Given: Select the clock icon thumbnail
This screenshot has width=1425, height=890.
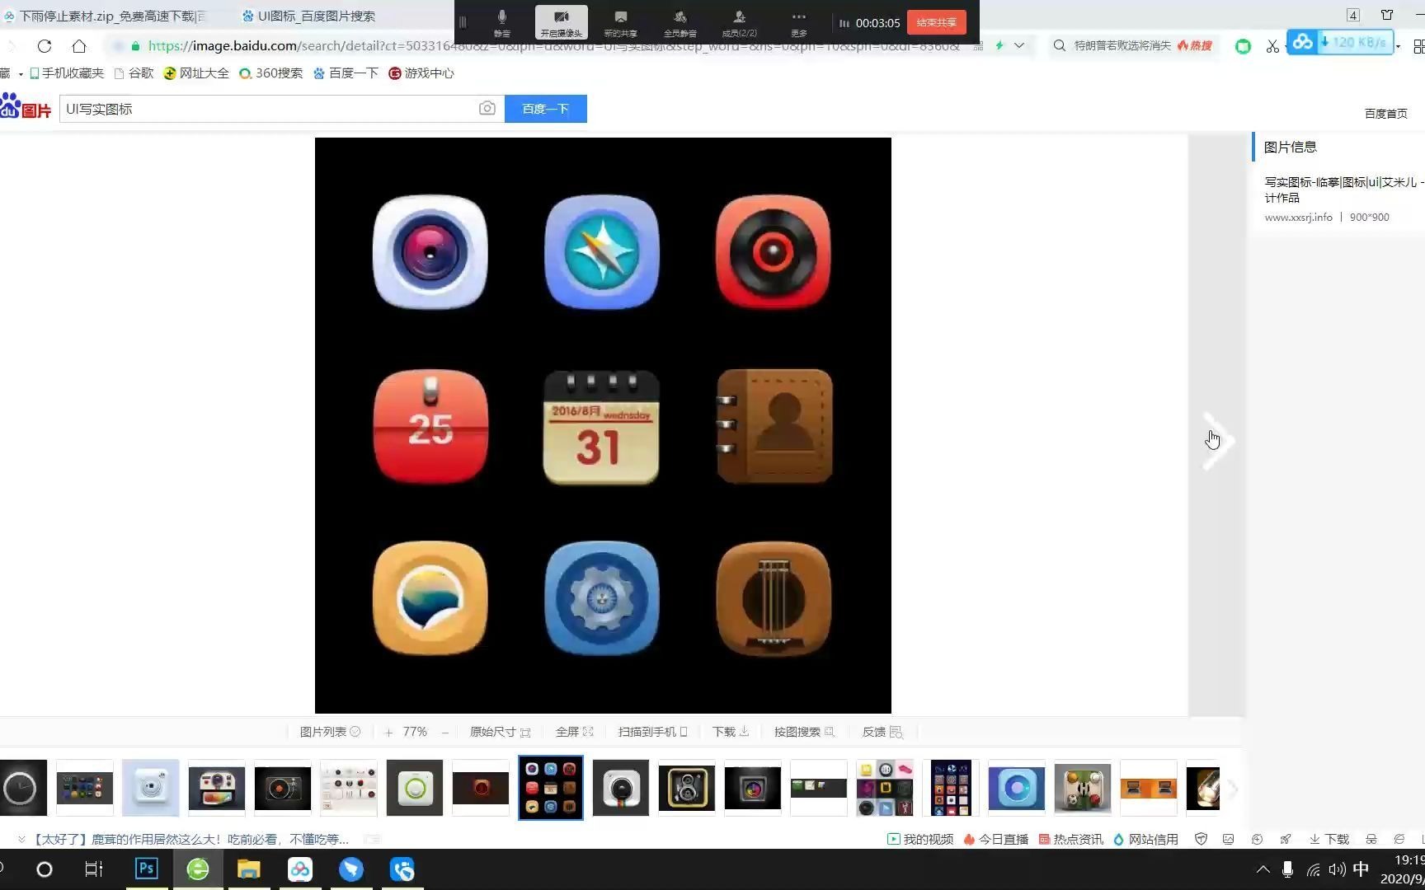Looking at the screenshot, I should tap(22, 789).
